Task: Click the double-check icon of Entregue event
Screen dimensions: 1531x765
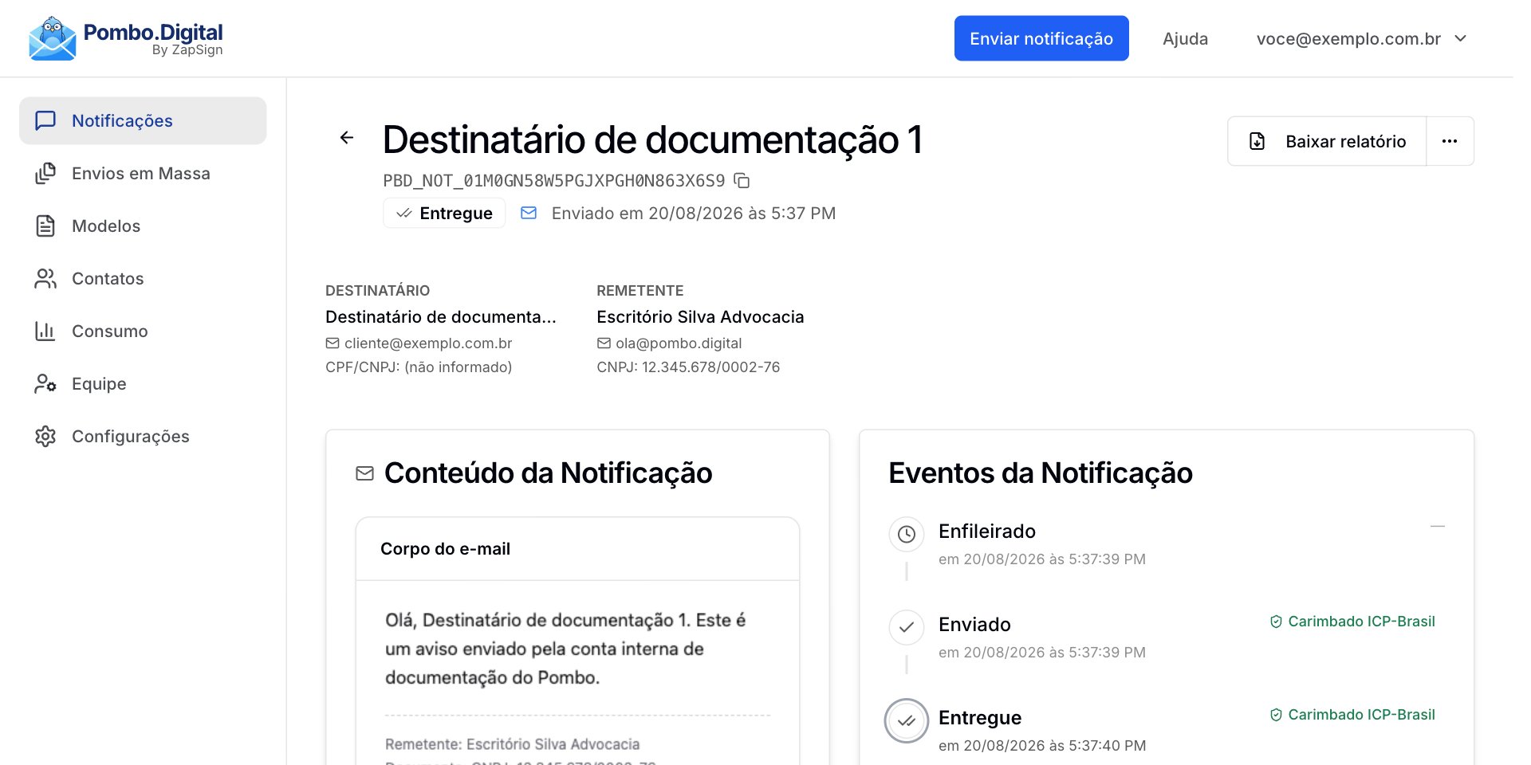Action: (x=907, y=720)
